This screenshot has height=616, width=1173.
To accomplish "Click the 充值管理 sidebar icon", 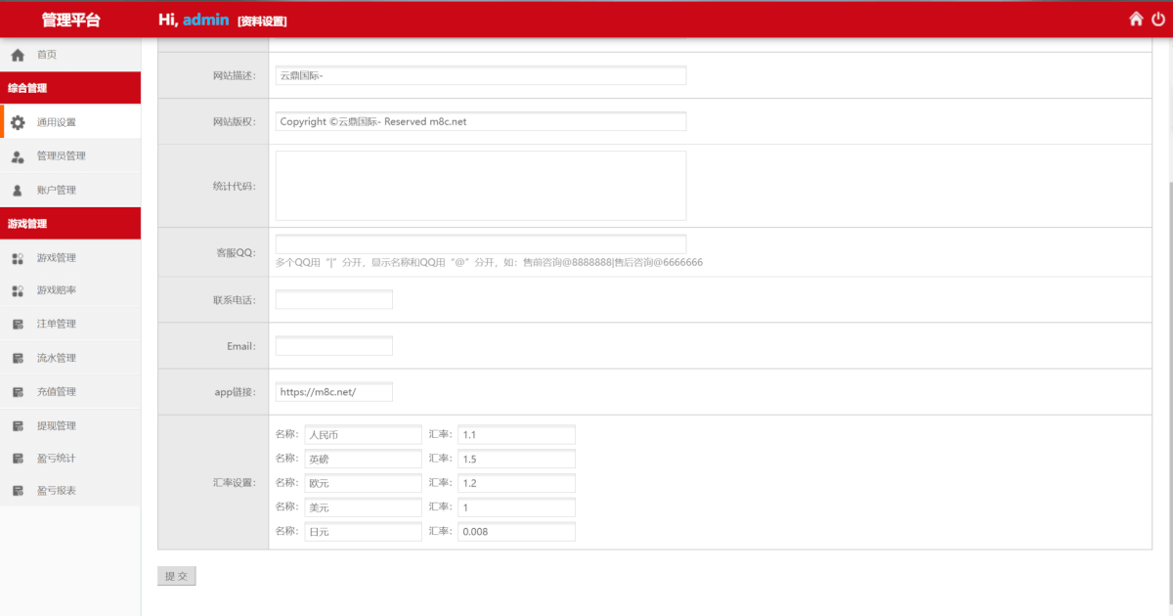I will click(x=18, y=392).
